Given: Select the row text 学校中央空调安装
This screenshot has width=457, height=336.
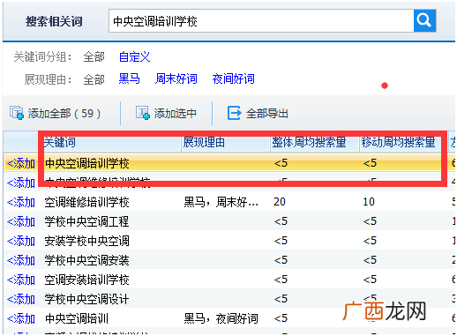Looking at the screenshot, I should [x=87, y=260].
